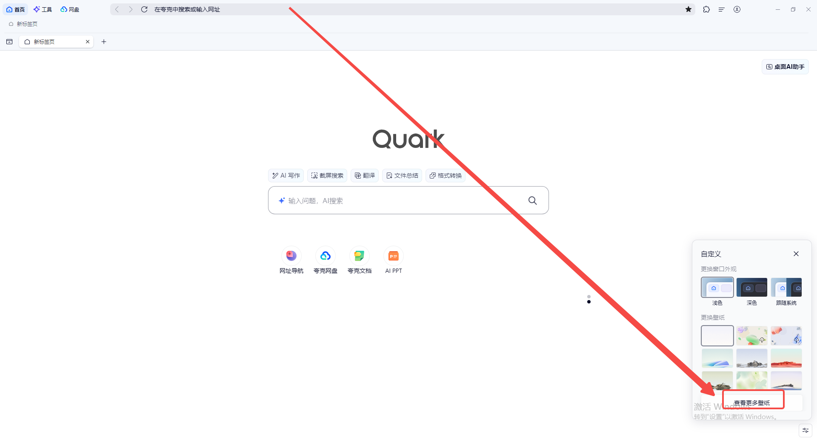Click the 文件总结 shortcut
The width and height of the screenshot is (817, 442).
(402, 176)
